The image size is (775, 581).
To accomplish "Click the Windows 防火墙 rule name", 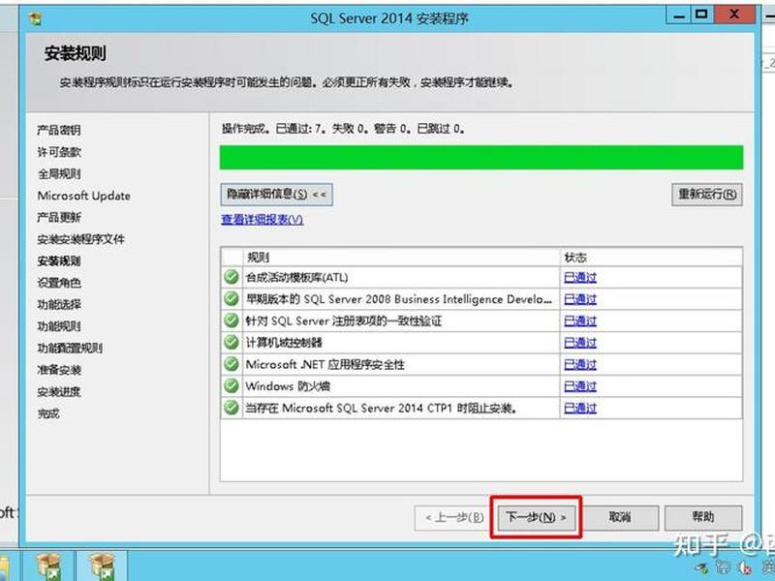I will (x=288, y=386).
